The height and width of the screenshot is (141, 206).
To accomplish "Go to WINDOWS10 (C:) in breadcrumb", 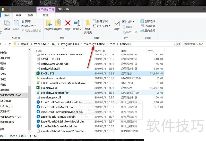I will [x=45, y=44].
